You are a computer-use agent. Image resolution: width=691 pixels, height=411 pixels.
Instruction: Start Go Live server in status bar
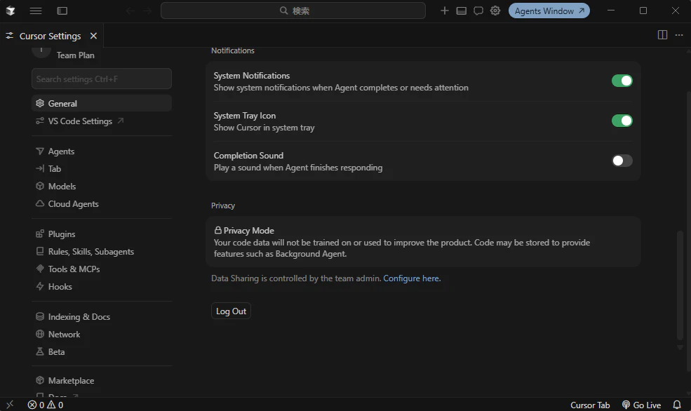[x=641, y=405]
